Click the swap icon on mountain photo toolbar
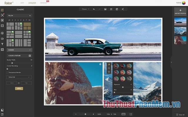This screenshot has width=188, height=117. coord(109,72)
